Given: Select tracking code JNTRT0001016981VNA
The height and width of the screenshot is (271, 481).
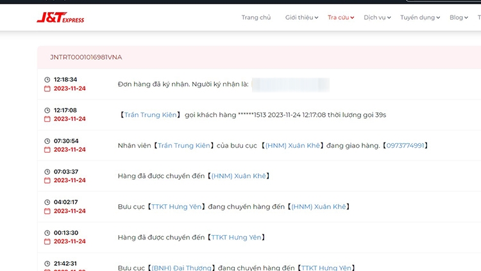Looking at the screenshot, I should [x=86, y=57].
